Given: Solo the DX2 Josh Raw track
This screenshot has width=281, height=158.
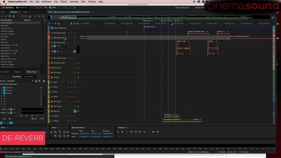Looking at the screenshot, I should (x=72, y=38).
